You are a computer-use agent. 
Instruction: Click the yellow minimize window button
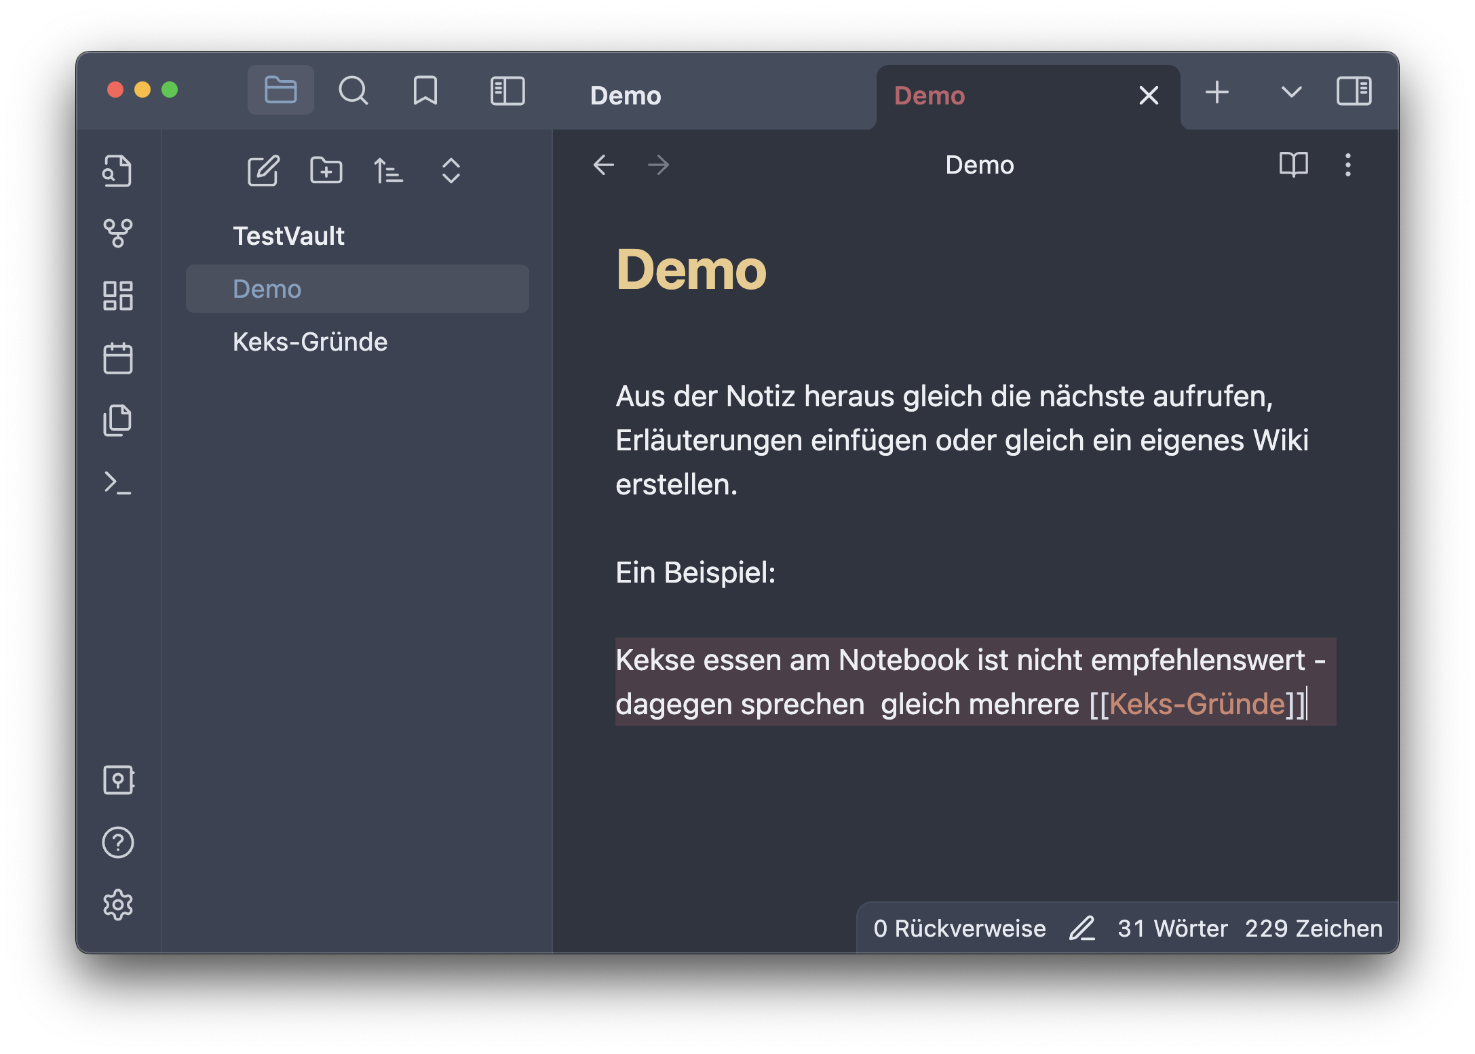pyautogui.click(x=142, y=90)
